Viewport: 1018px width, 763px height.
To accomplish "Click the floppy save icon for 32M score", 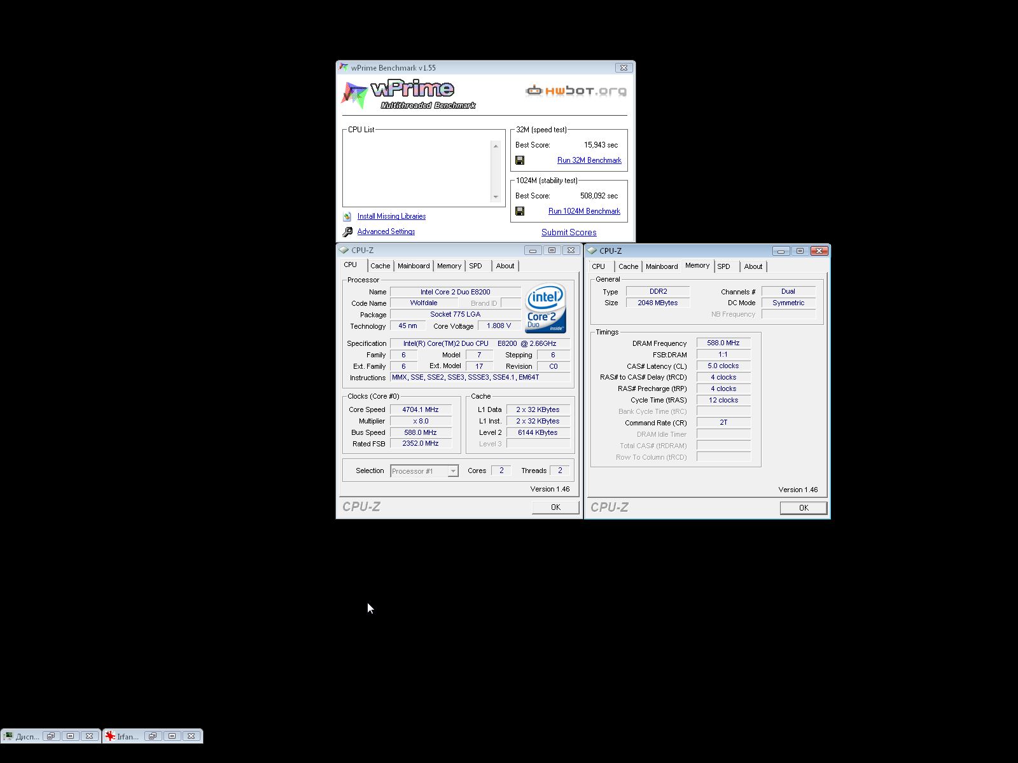I will point(520,160).
